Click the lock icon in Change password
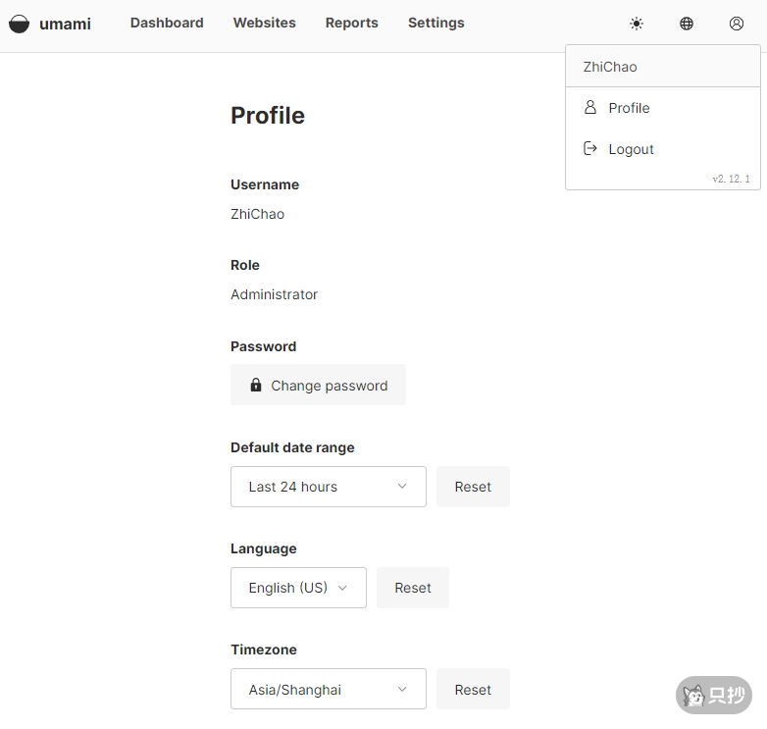This screenshot has height=729, width=767. (x=256, y=386)
